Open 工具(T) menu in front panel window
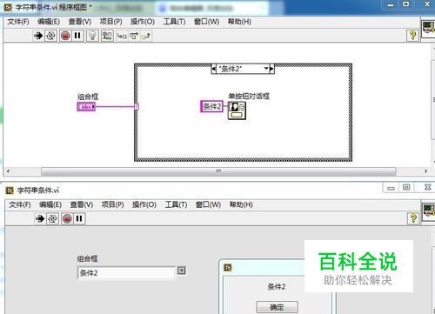Viewport: 435px width, 314px height. (176, 204)
